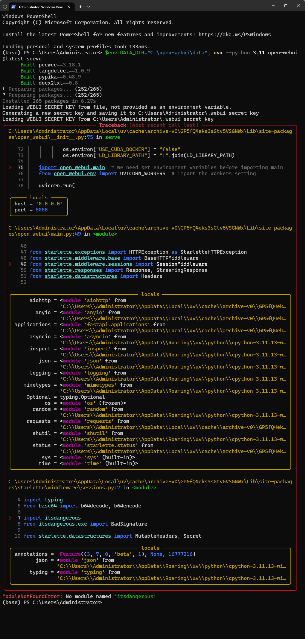Minimize the Windows Terminal window
Image resolution: width=305 pixels, height=639 pixels.
click(273, 6)
